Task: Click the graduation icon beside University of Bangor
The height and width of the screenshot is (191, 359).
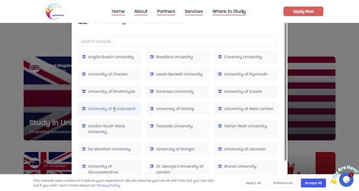Action: (x=152, y=149)
